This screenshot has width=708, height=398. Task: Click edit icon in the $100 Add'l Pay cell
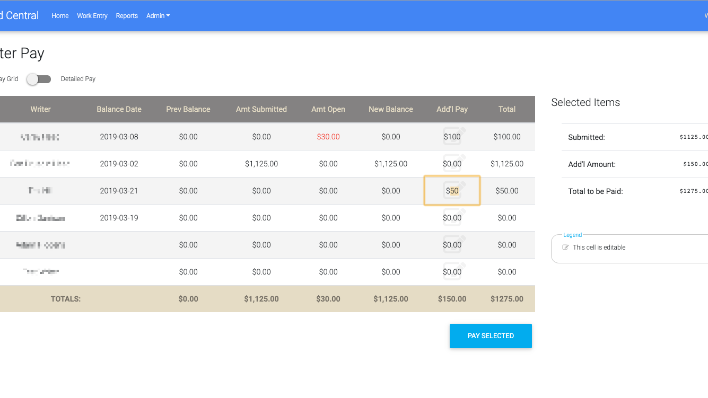point(454,136)
